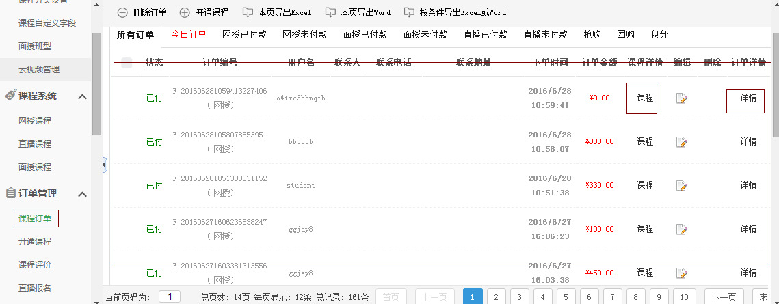The height and width of the screenshot is (304, 779).
Task: Toggle the select-all checkbox in table header
Action: tap(127, 63)
